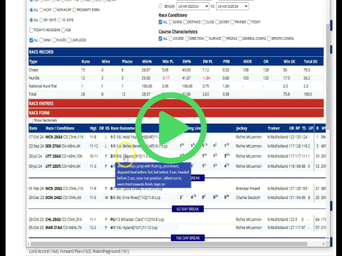Open the season end dropdown

pos(232,6)
